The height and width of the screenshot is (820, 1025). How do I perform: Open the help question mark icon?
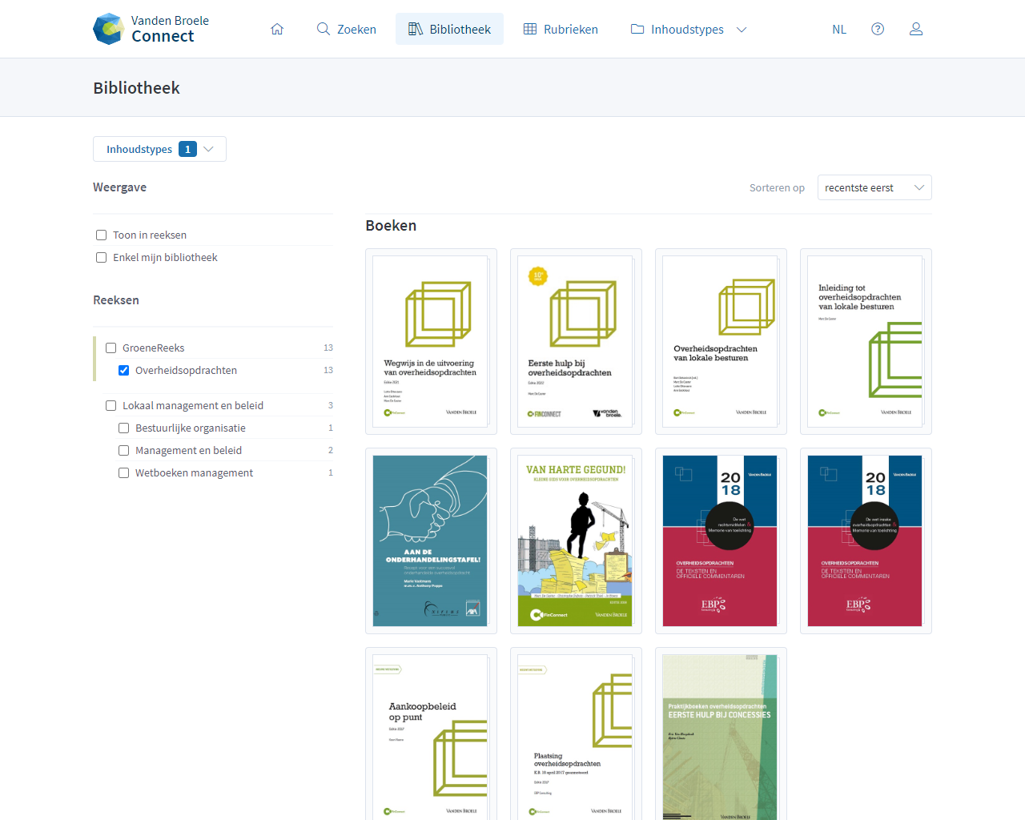878,29
